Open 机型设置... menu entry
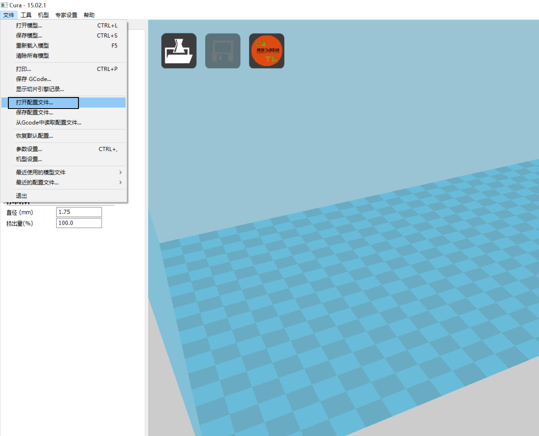The width and height of the screenshot is (539, 436). click(x=64, y=159)
